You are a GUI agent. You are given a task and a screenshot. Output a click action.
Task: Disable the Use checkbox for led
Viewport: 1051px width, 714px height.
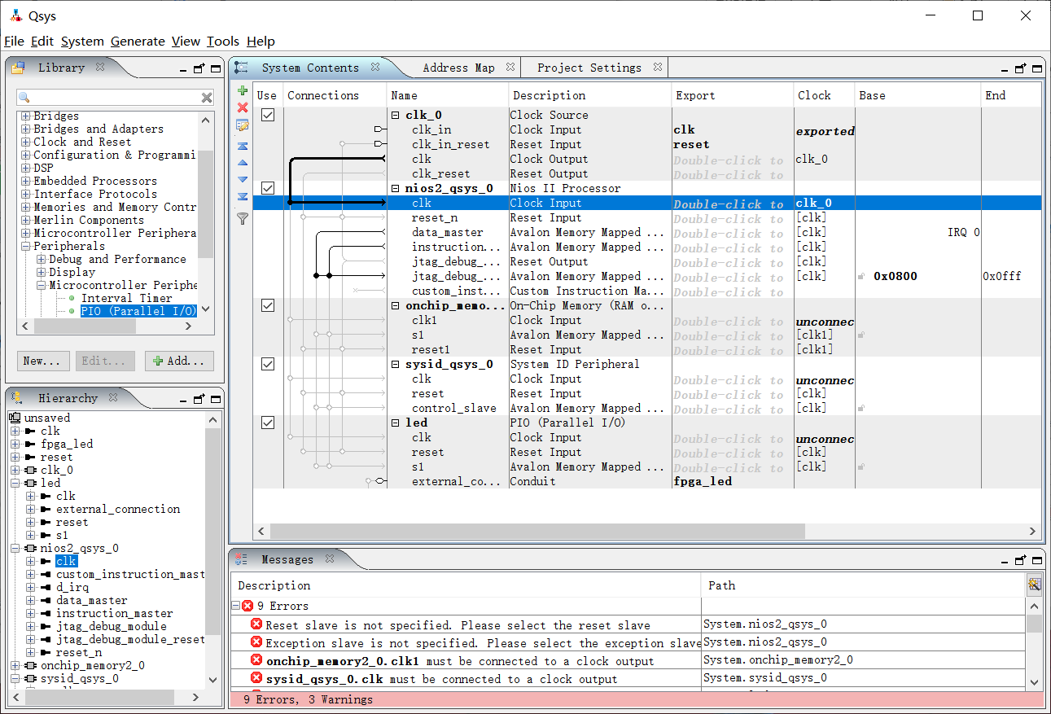pos(267,423)
